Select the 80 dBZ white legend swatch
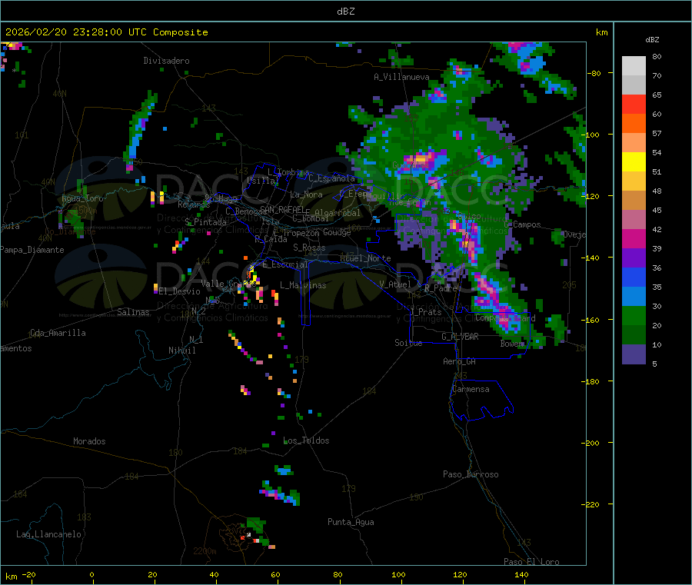 tap(634, 66)
